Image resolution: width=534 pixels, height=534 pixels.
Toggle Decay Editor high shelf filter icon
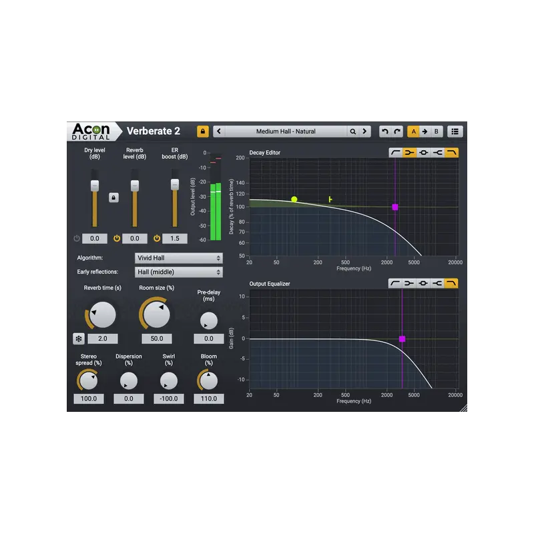(437, 153)
